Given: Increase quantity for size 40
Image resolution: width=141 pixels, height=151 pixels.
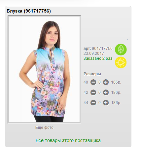Looking at the screenshot, I should click(x=106, y=82).
